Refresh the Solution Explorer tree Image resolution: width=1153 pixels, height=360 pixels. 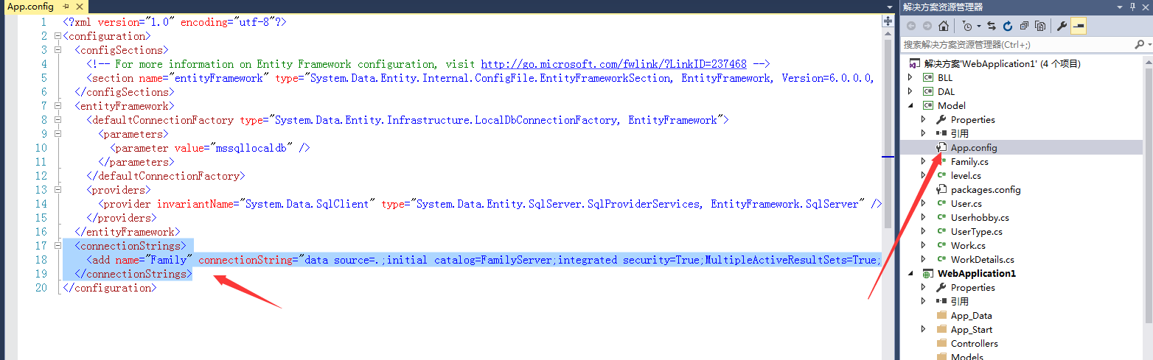(x=1008, y=26)
